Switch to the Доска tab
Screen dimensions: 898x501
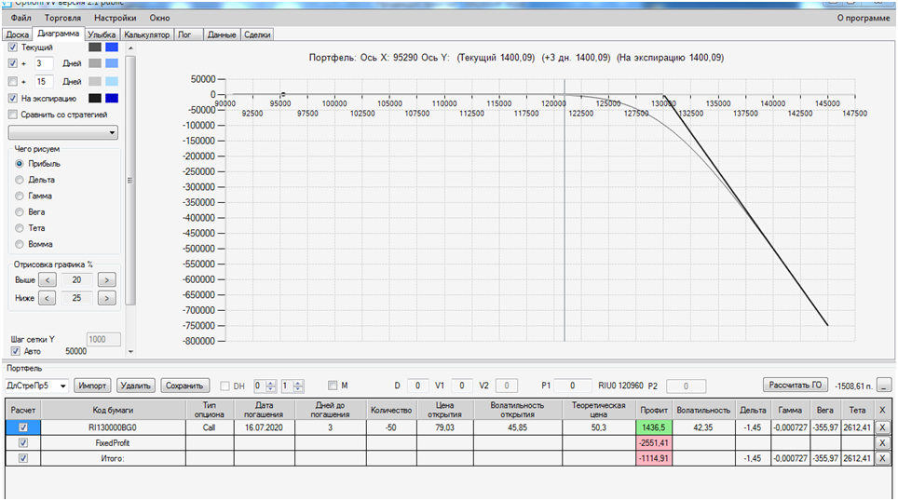[x=17, y=34]
